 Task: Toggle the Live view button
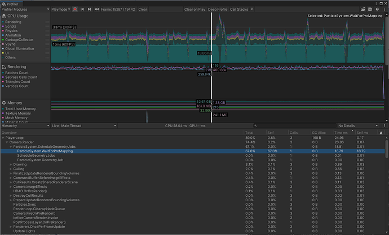point(55,126)
